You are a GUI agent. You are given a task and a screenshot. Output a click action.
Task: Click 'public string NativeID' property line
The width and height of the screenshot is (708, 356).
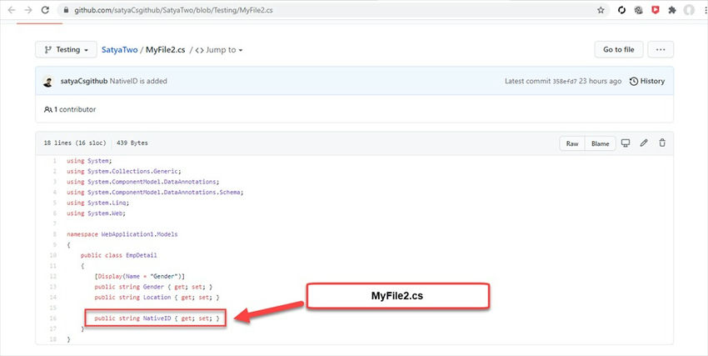tap(157, 318)
